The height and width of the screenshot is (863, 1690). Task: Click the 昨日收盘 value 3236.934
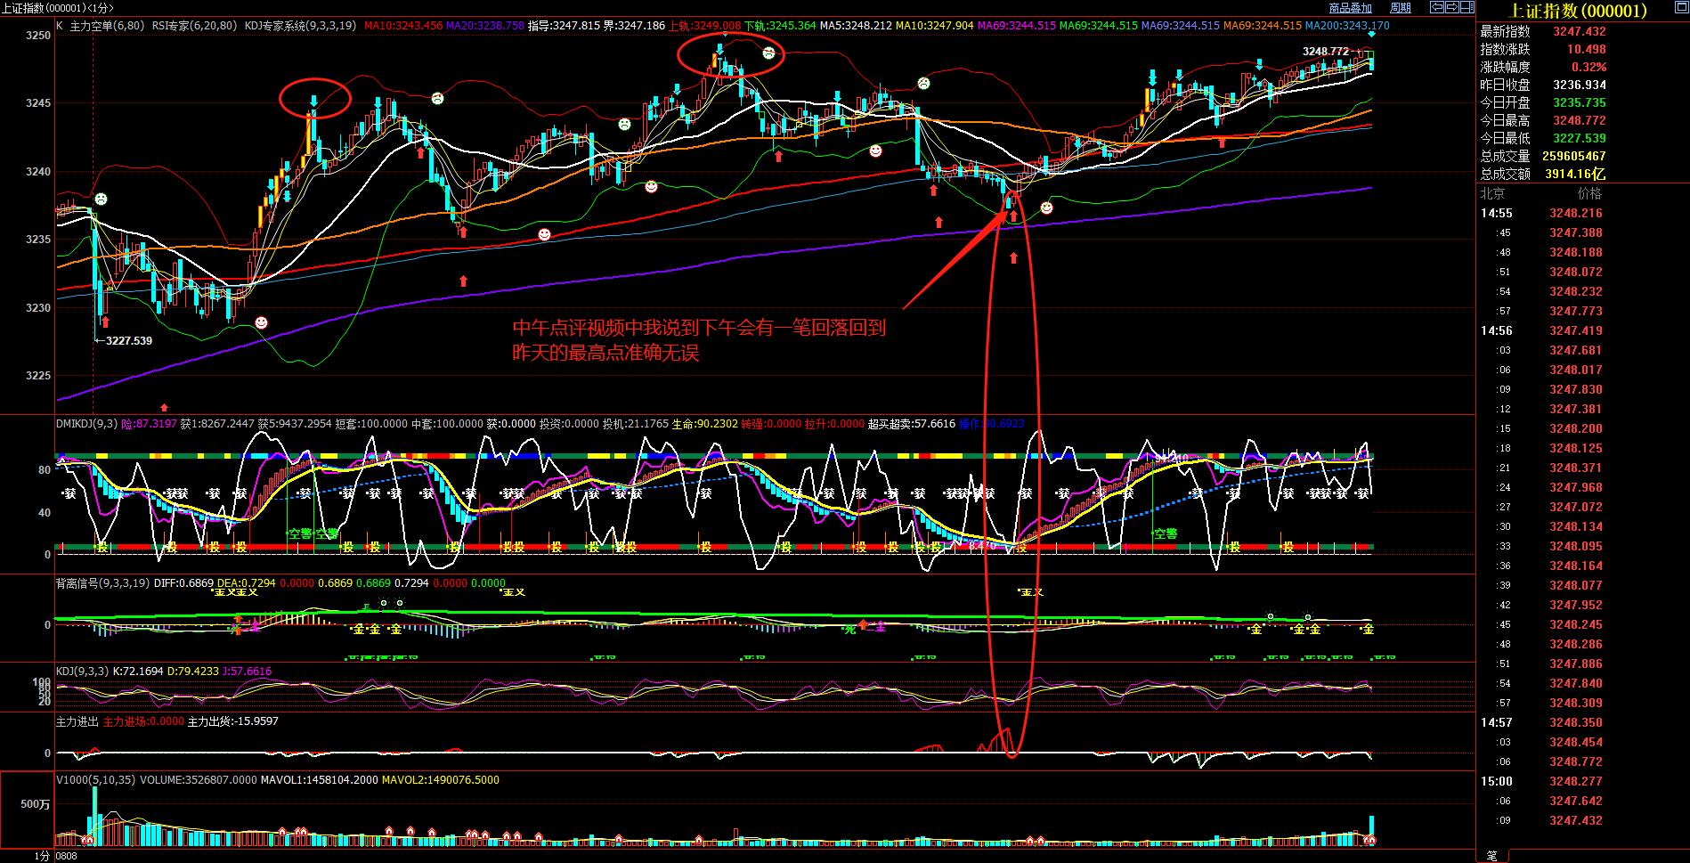pos(1580,85)
